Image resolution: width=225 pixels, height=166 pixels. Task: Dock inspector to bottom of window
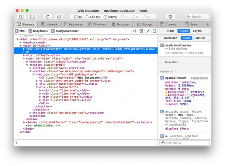(x=32, y=17)
